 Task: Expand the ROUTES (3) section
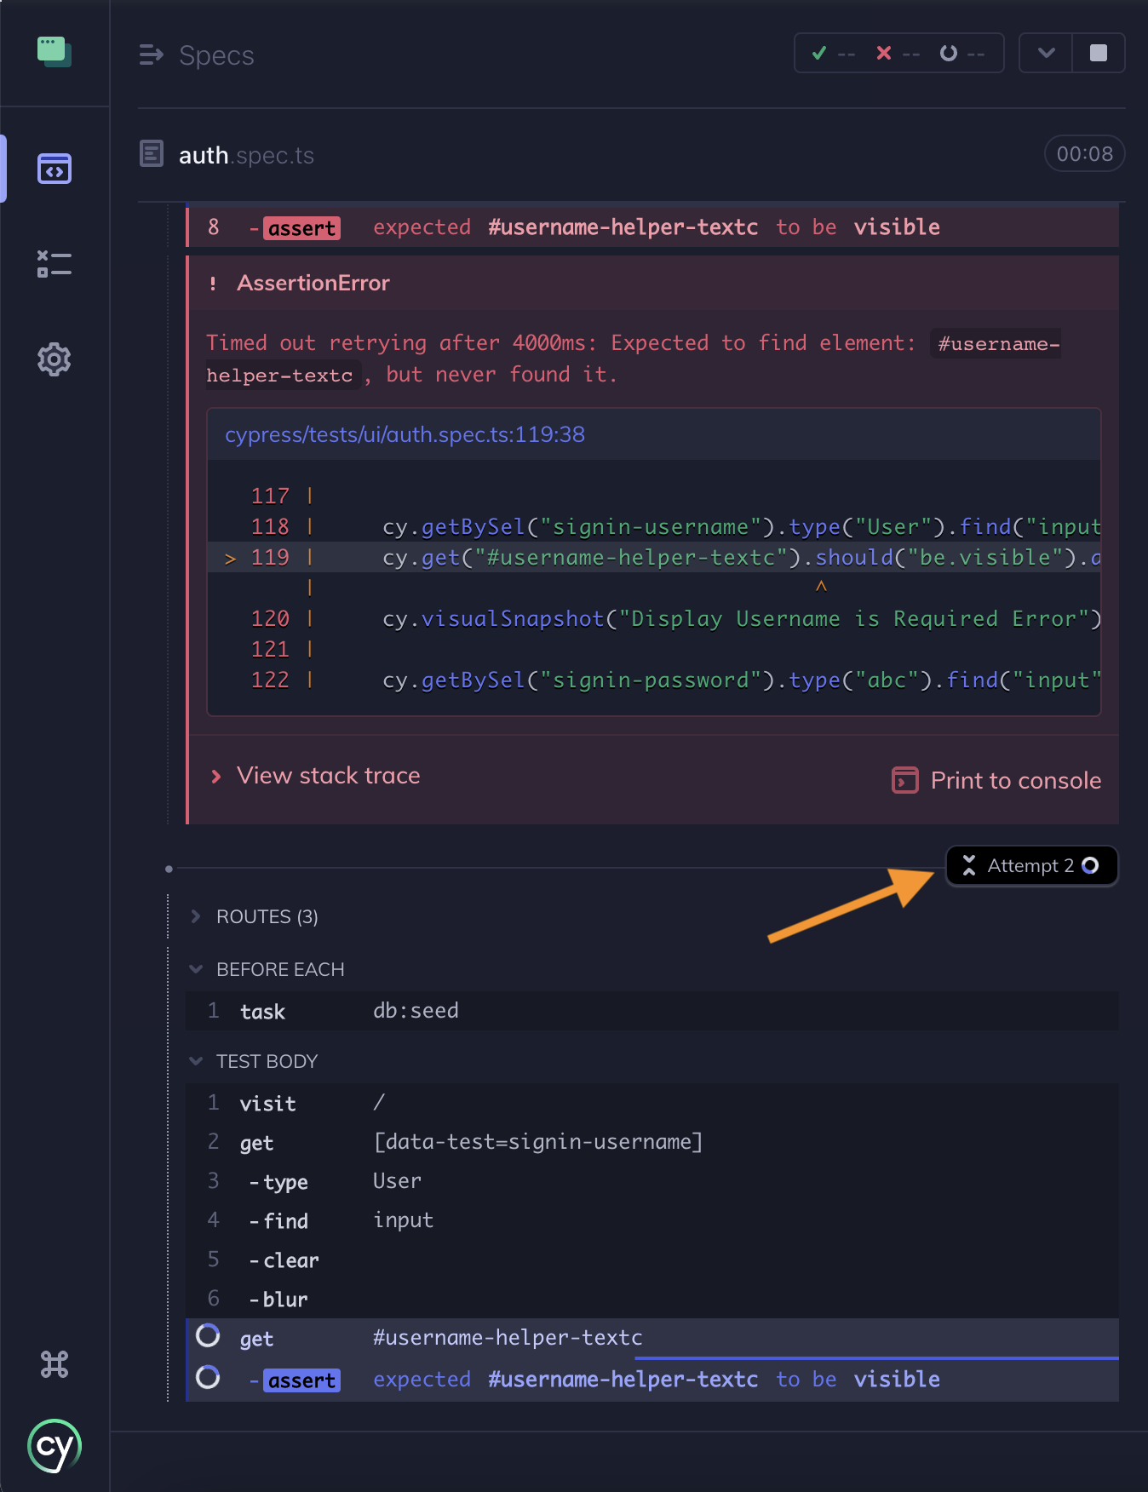(266, 917)
